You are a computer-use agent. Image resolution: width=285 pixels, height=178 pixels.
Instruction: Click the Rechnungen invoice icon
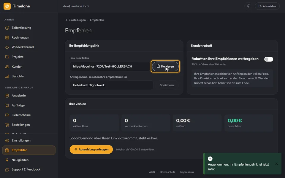[7, 38]
